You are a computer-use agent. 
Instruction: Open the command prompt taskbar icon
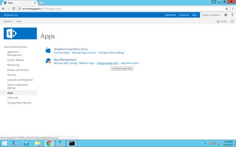tap(72, 143)
